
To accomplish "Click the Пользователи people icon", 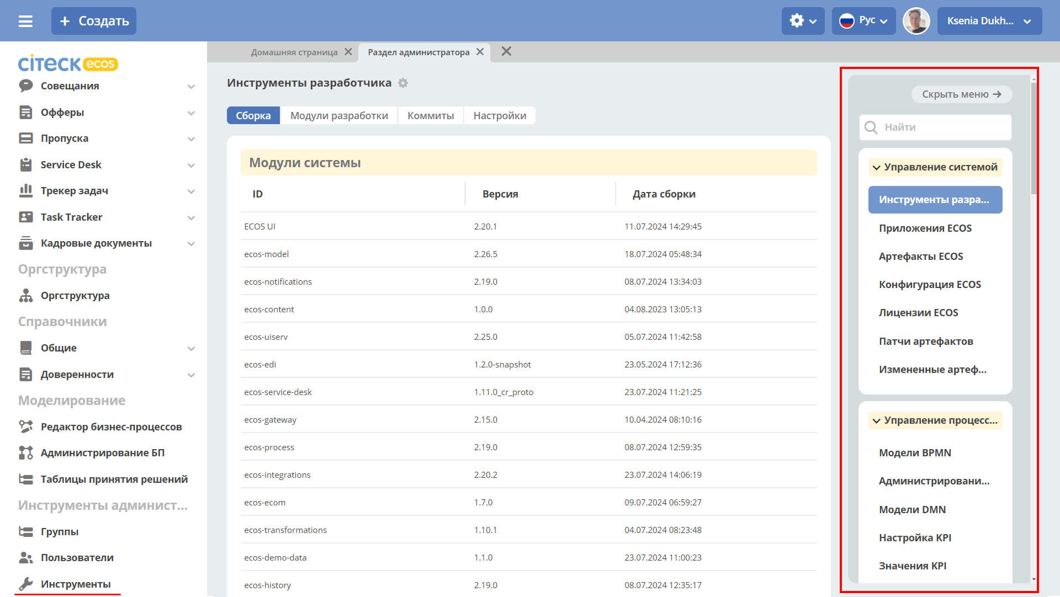I will pos(26,557).
